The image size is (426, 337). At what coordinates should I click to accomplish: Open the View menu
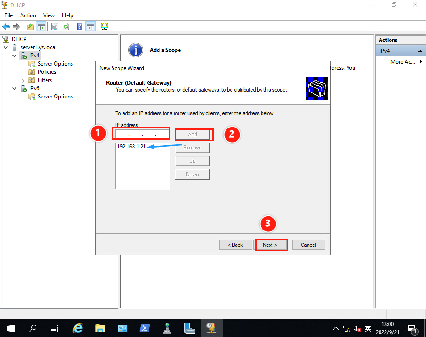(49, 15)
